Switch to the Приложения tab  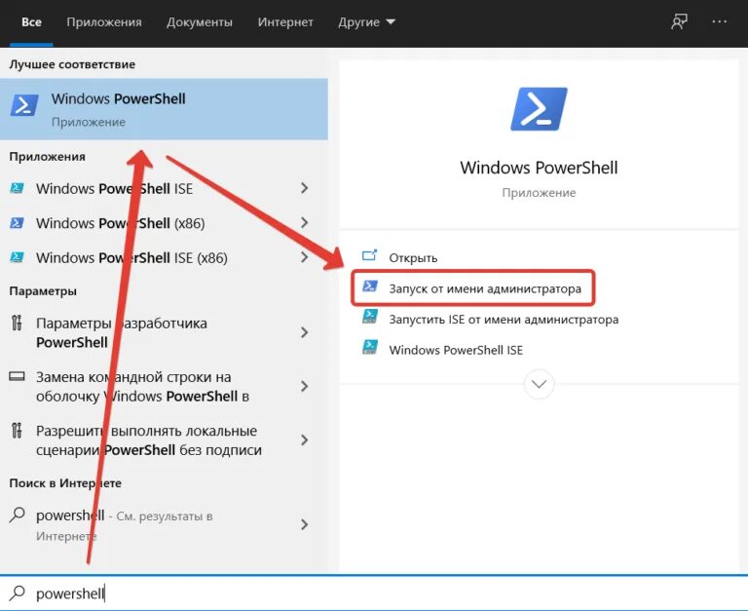104,22
